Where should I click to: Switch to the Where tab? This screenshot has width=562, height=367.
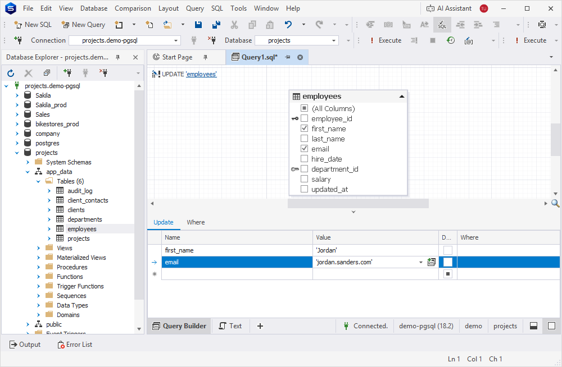[x=196, y=222]
